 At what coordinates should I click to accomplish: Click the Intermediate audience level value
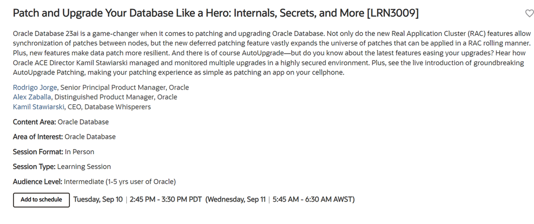tap(119, 182)
